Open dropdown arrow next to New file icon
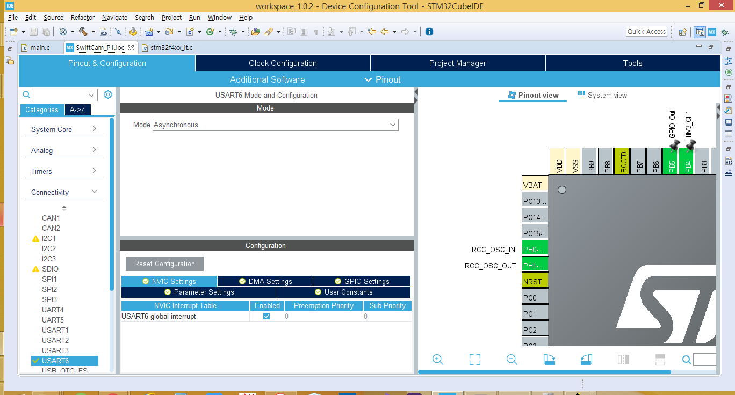 [23, 32]
